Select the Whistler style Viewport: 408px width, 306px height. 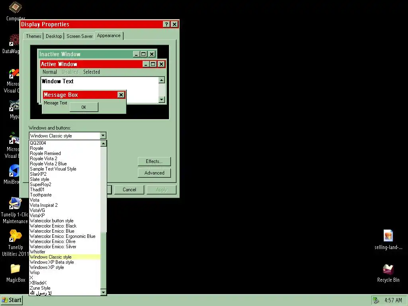65,252
